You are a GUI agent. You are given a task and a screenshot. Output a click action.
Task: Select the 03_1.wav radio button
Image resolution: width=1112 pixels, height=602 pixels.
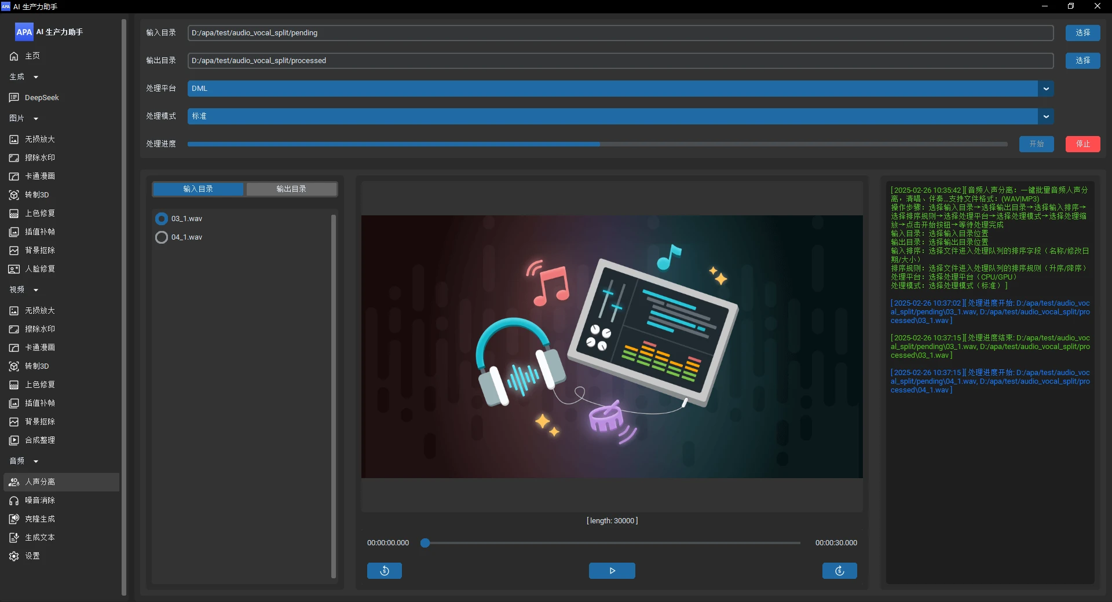click(x=162, y=219)
